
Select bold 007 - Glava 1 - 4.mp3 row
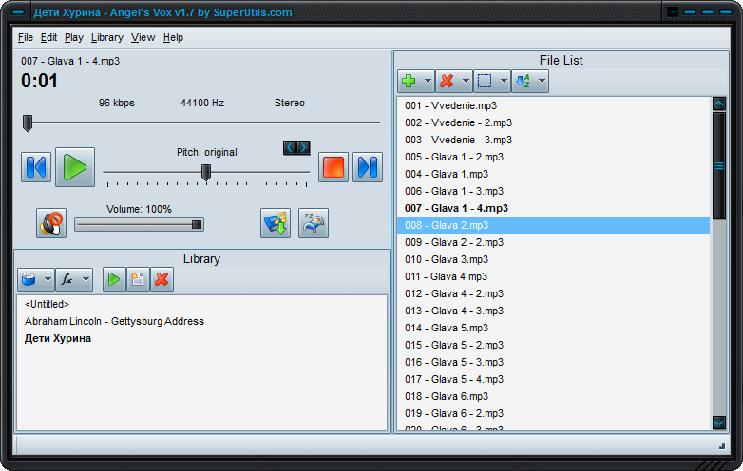(x=553, y=208)
